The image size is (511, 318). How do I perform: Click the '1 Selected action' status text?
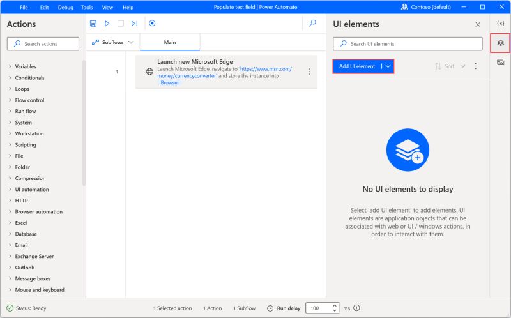coord(172,308)
